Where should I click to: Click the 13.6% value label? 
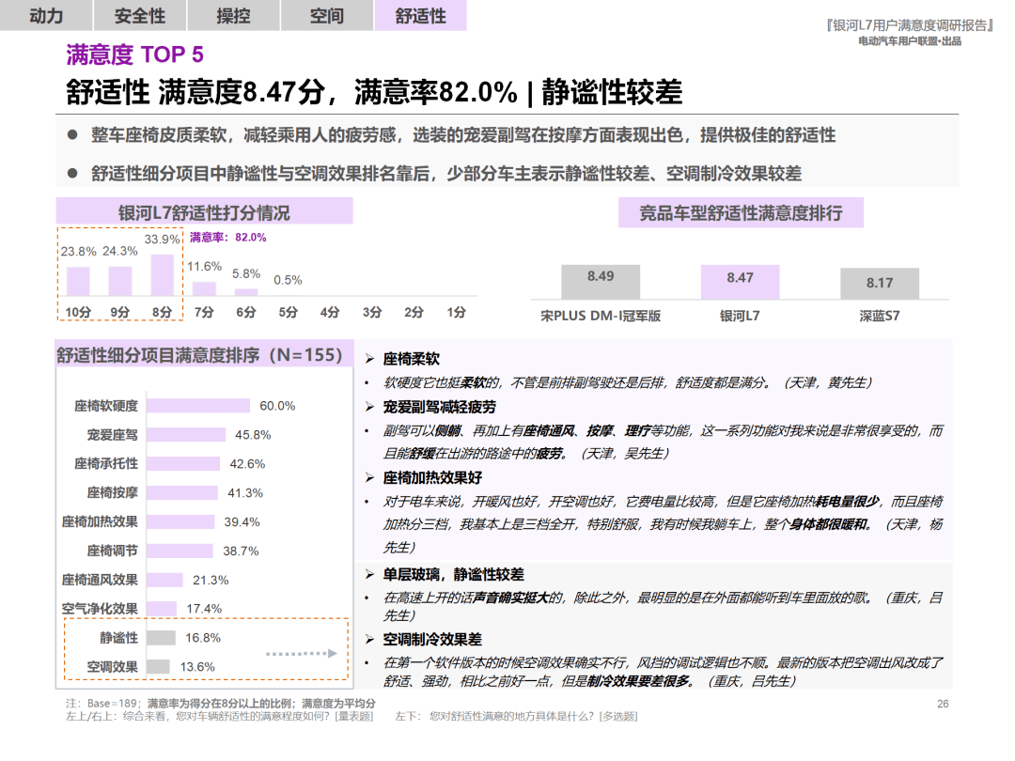click(197, 666)
